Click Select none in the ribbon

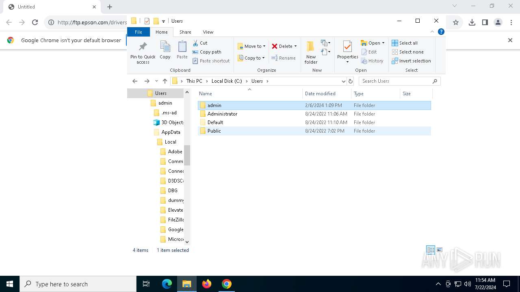pos(407,52)
